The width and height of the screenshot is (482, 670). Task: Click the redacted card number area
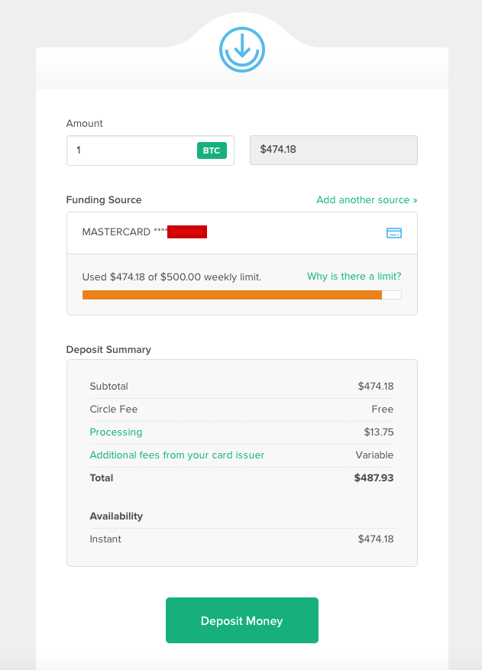[x=186, y=231]
